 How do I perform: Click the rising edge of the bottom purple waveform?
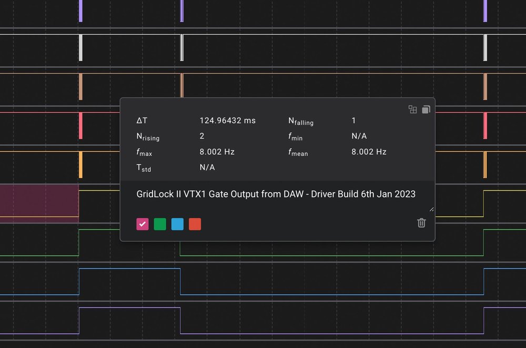[x=78, y=321]
